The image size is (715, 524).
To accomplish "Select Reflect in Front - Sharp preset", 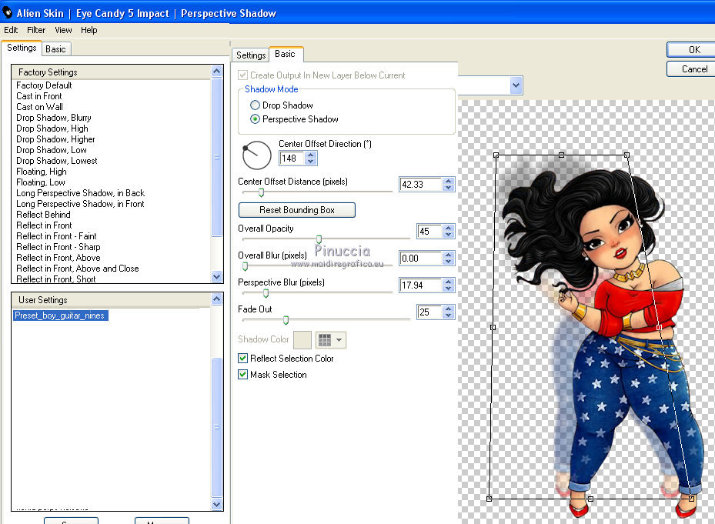I will [x=58, y=247].
